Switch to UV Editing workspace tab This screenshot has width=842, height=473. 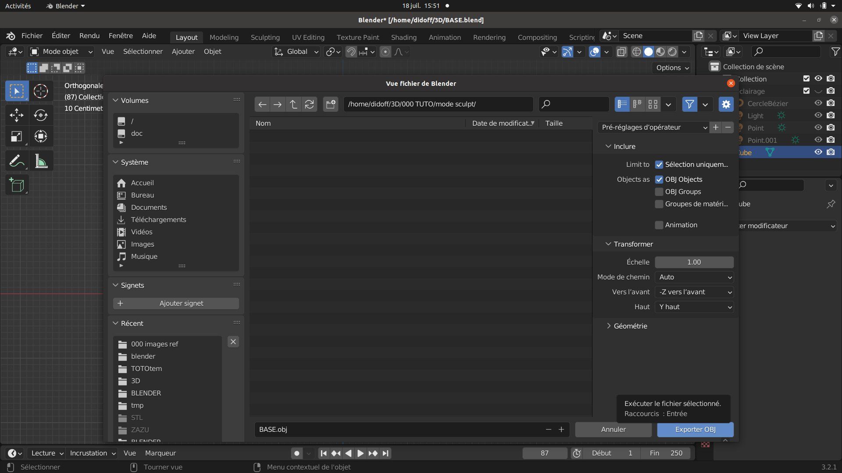click(308, 37)
